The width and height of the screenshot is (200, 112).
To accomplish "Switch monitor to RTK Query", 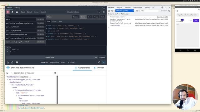I will coord(72,63).
